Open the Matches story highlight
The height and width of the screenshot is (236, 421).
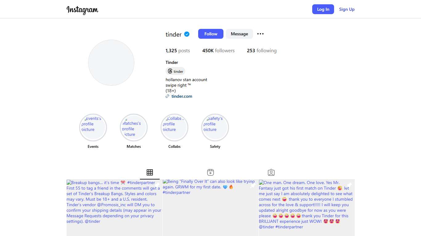pos(134,127)
